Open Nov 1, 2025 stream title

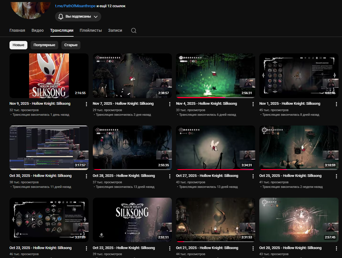pos(290,104)
